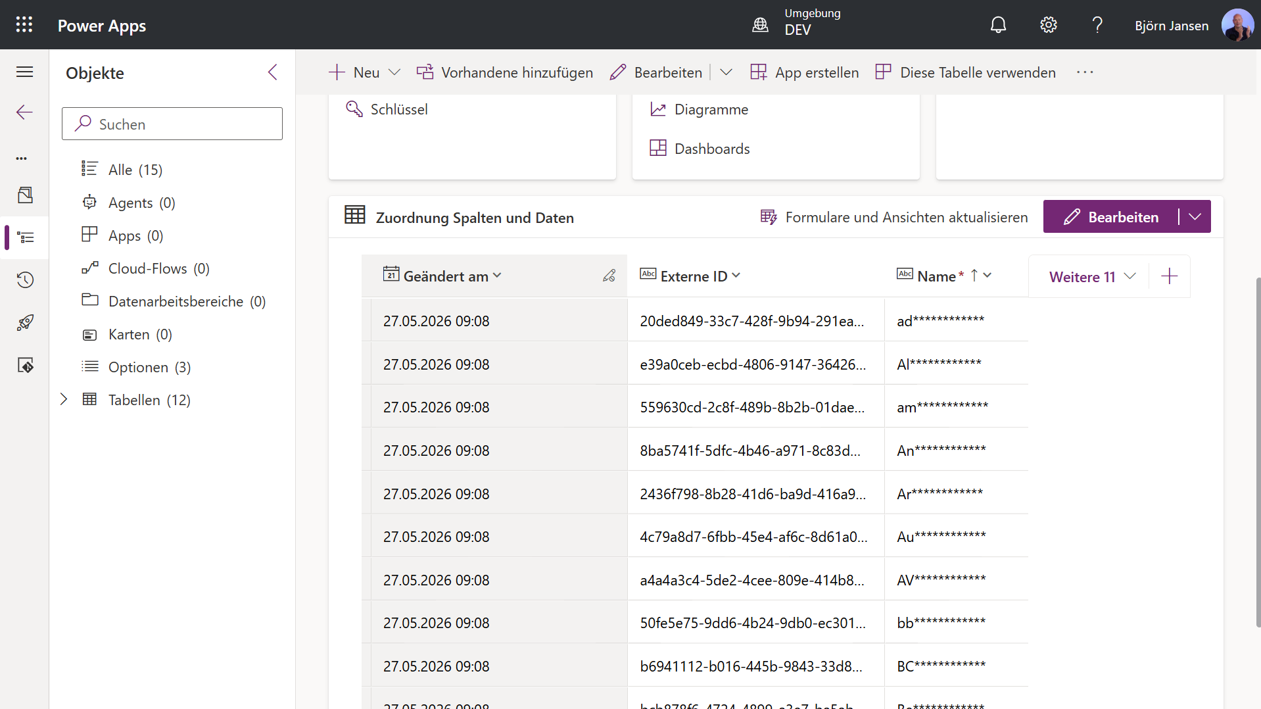This screenshot has width=1261, height=709.
Task: Click Externe ID cell starting a4a4a3c4
Action: coord(756,580)
